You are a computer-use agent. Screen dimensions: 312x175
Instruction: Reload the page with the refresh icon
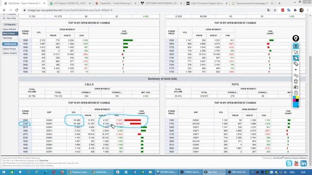(17, 10)
